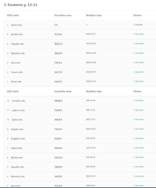The image size is (156, 188).
Task: Click the 201,57 € amount for Vasario
Action: click(58, 72)
